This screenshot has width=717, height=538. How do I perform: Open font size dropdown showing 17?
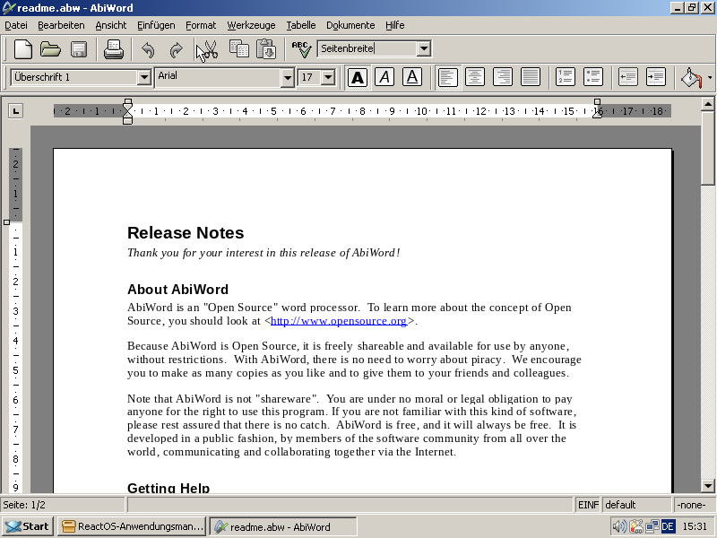[x=328, y=77]
